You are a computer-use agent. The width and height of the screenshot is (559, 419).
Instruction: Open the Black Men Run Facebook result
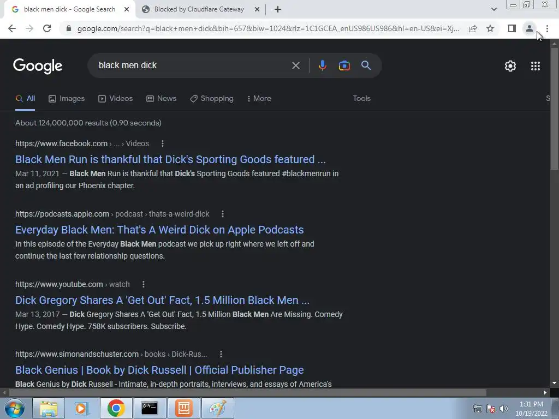click(x=170, y=159)
